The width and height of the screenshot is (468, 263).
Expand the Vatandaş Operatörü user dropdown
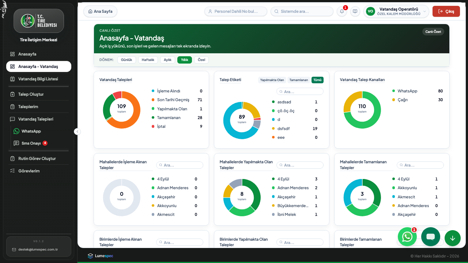pyautogui.click(x=396, y=11)
